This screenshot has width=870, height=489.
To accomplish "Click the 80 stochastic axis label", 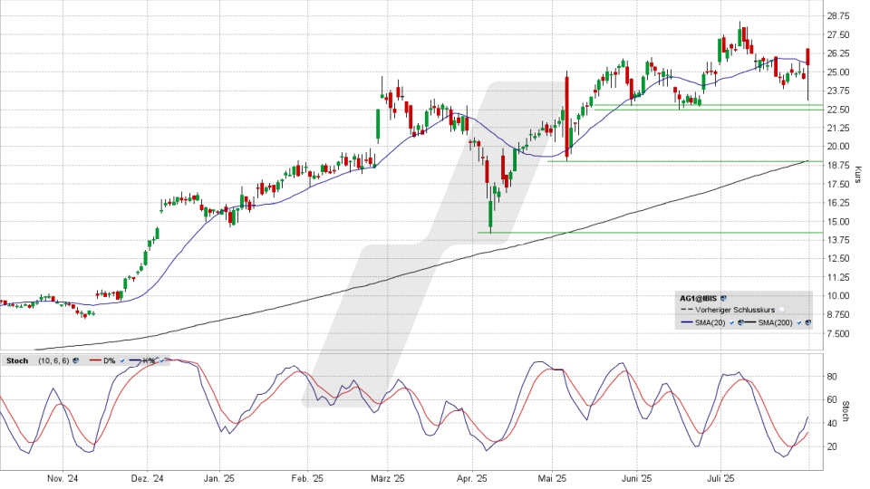I will 832,377.
